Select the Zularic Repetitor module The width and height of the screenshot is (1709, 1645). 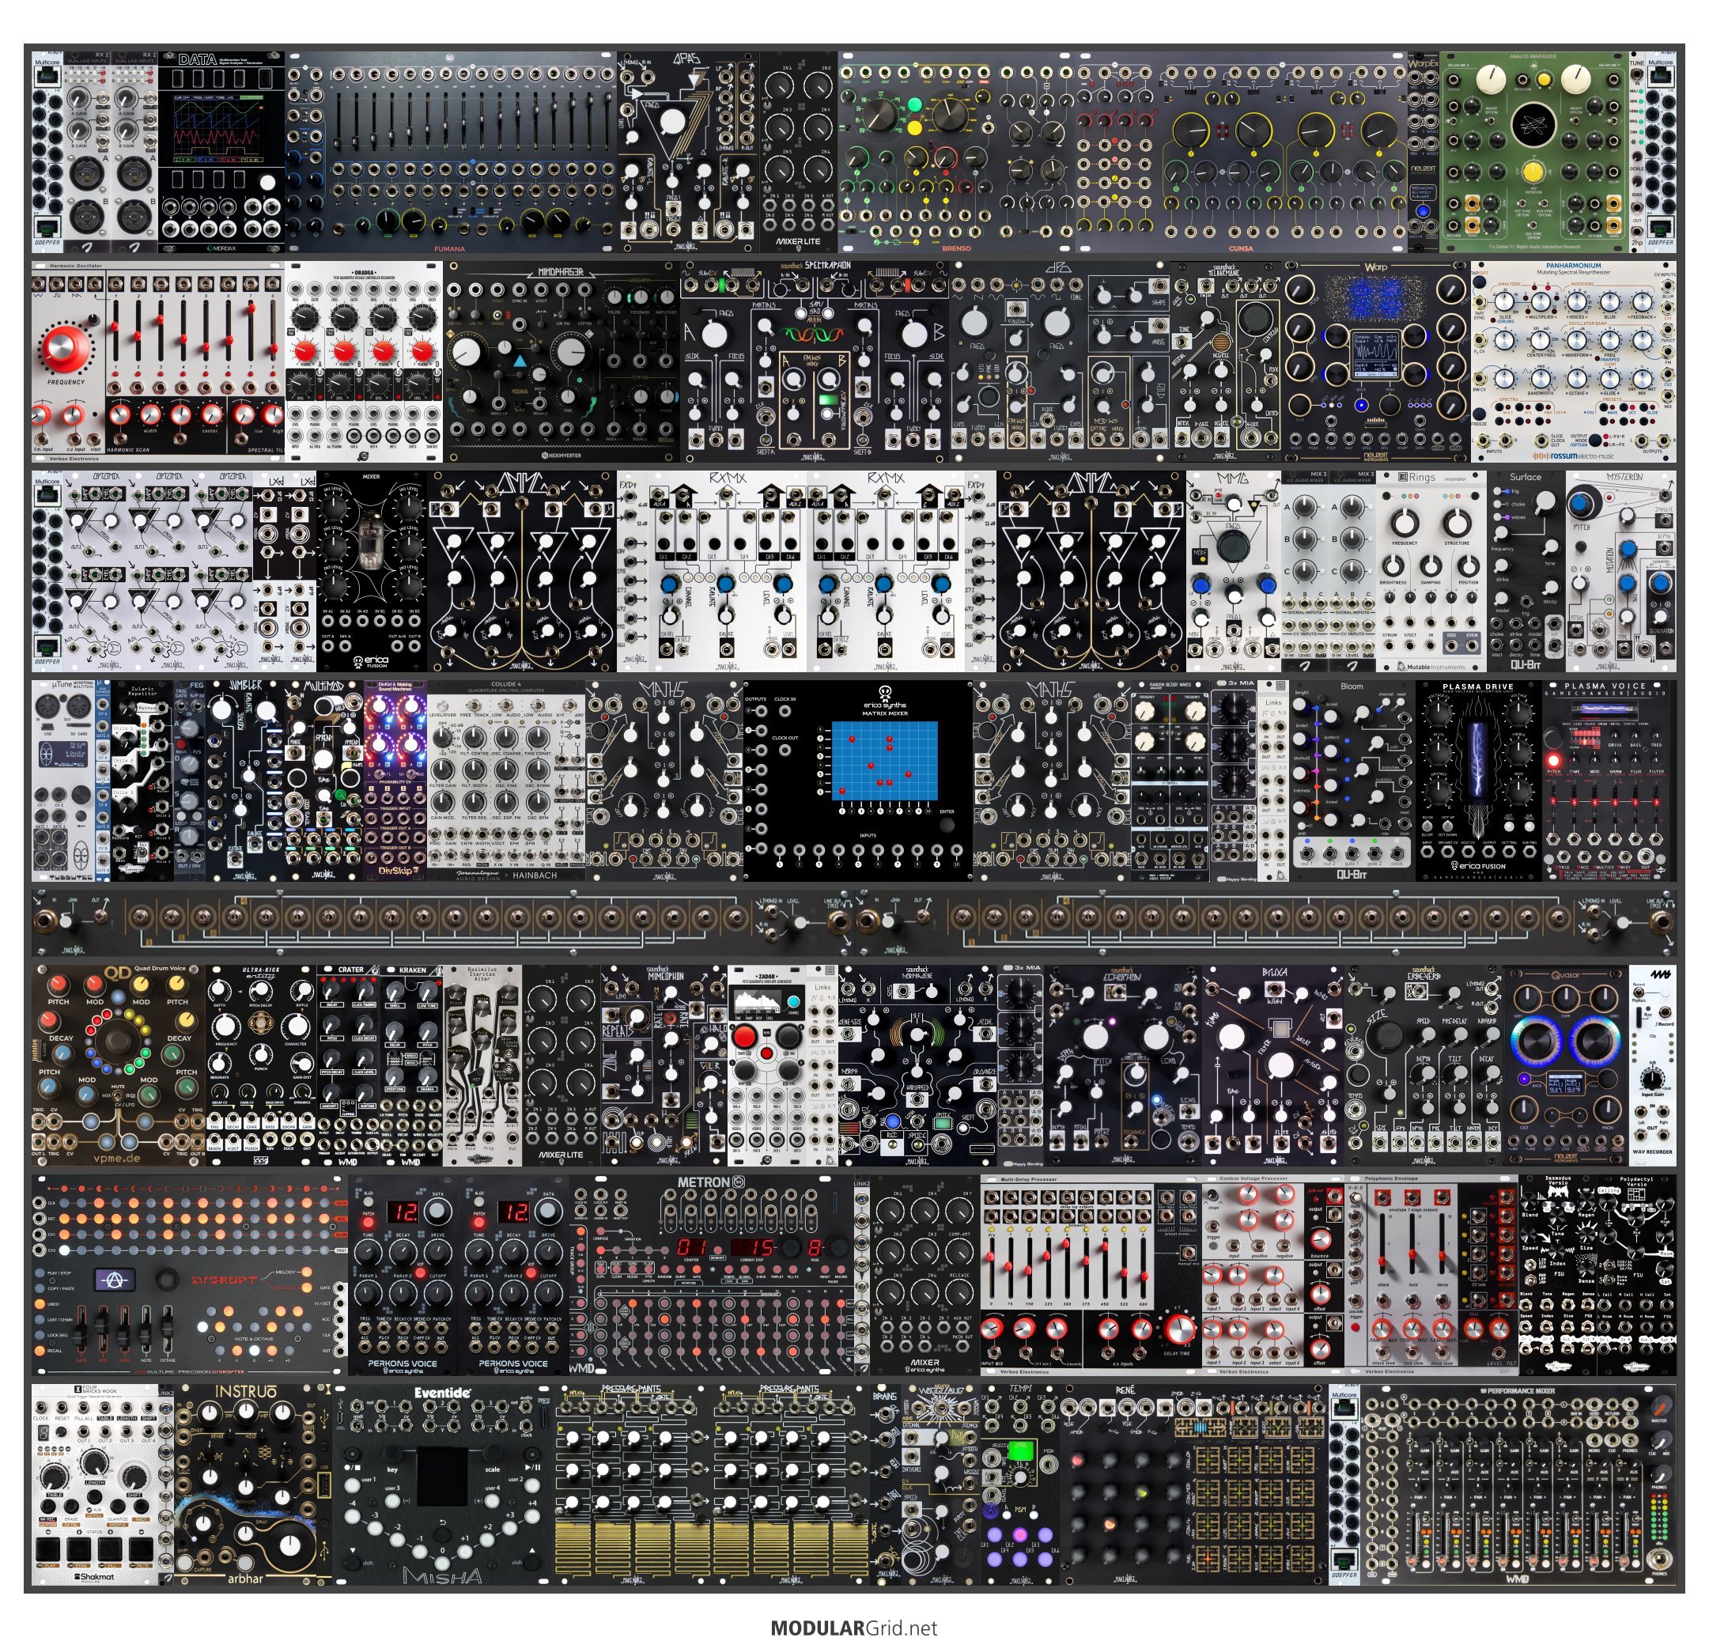142,781
